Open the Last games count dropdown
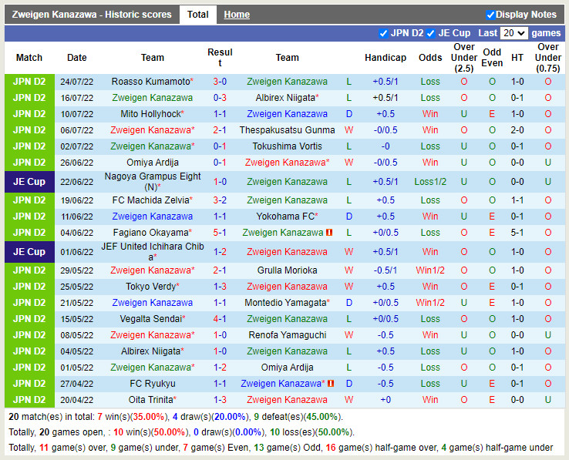 (513, 33)
